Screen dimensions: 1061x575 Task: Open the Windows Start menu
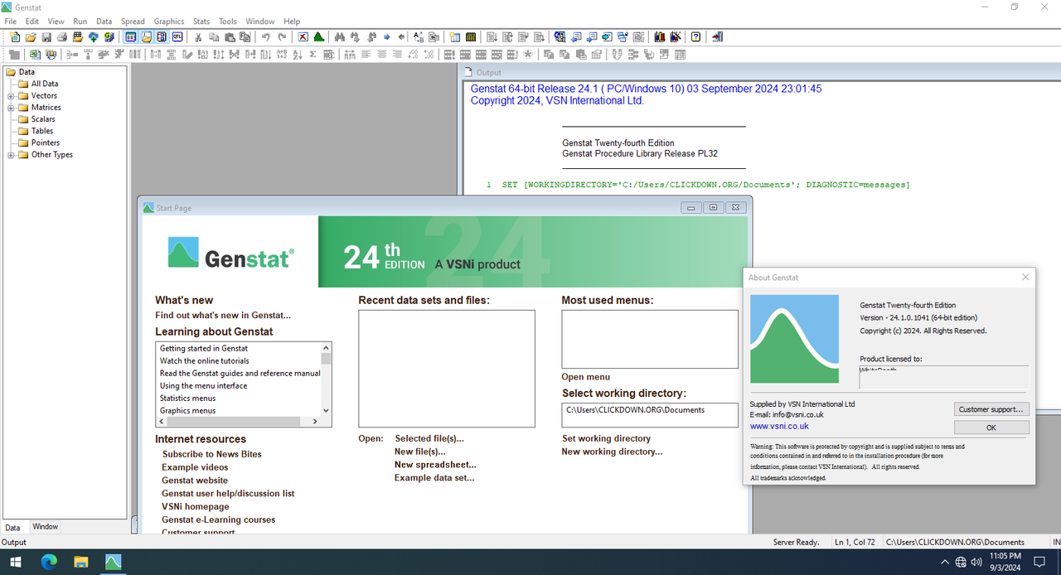16,562
